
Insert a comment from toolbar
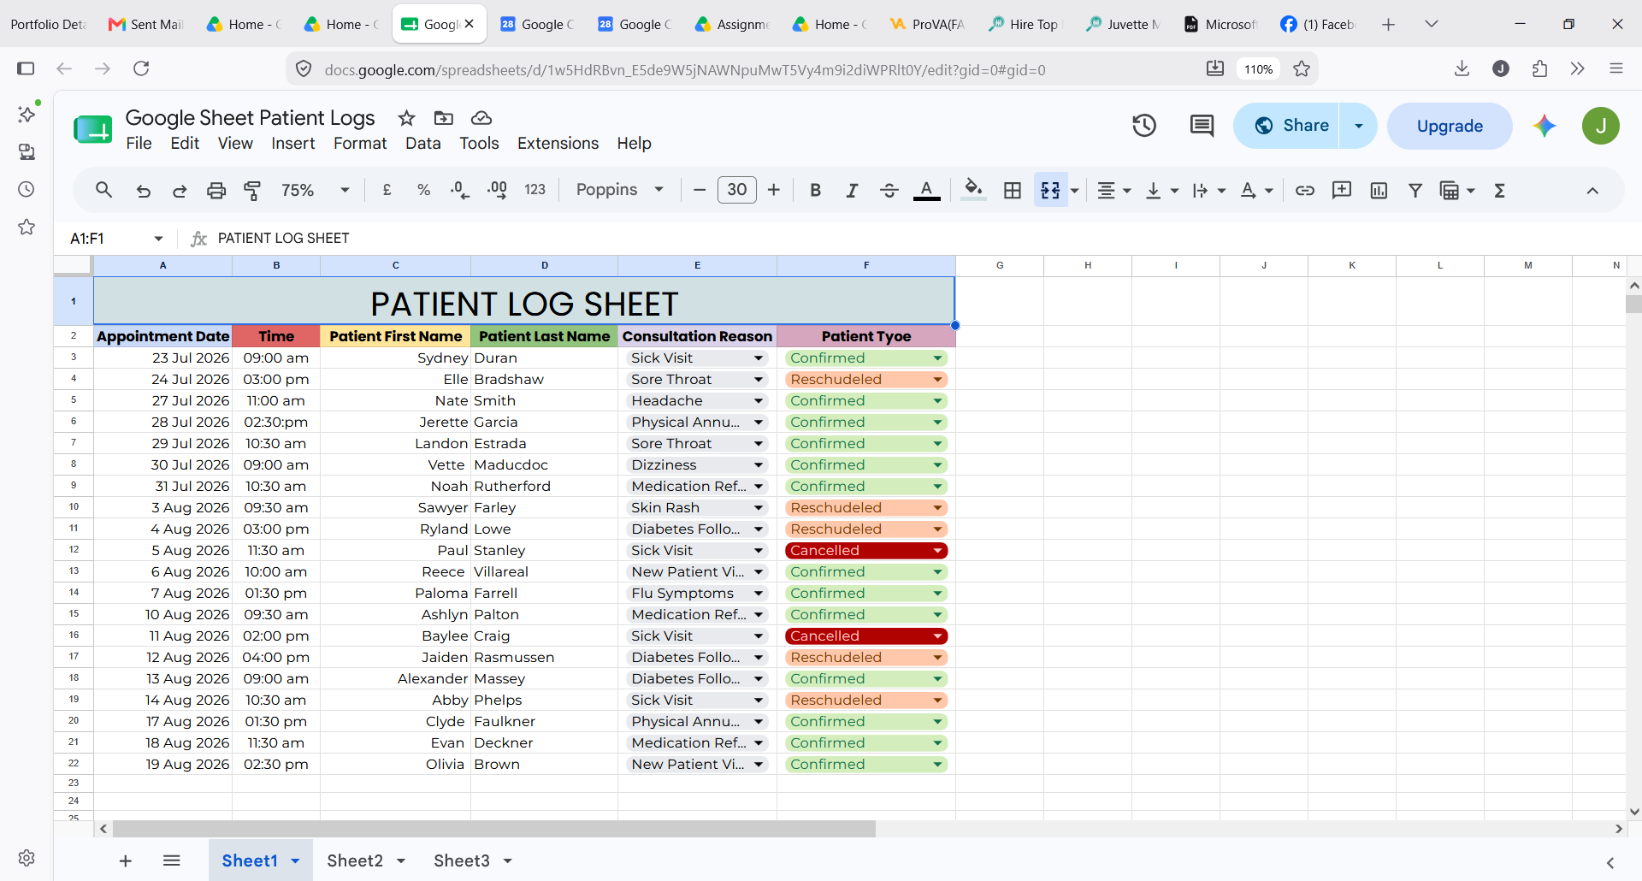pos(1342,190)
